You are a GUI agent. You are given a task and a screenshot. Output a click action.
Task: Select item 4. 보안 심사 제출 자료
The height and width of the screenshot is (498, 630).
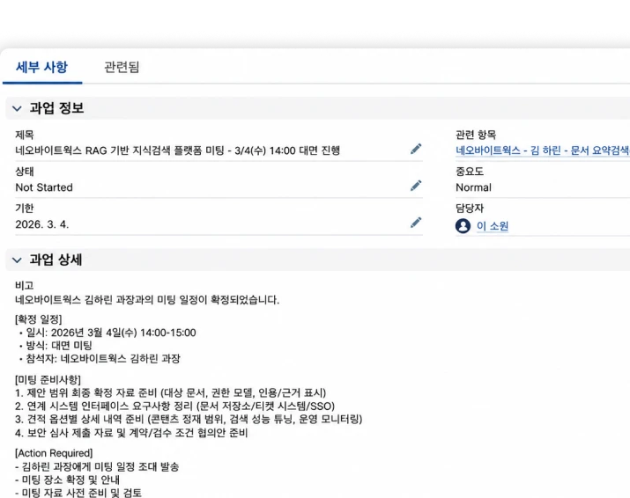131,433
